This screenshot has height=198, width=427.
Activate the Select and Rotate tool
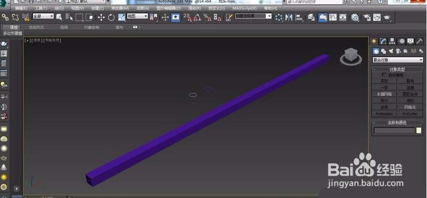[x=111, y=17]
